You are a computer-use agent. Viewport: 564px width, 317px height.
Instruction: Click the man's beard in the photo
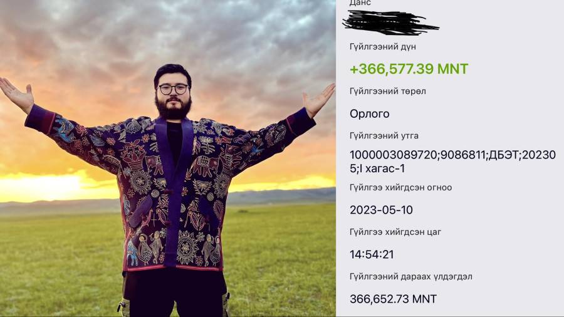[x=174, y=107]
